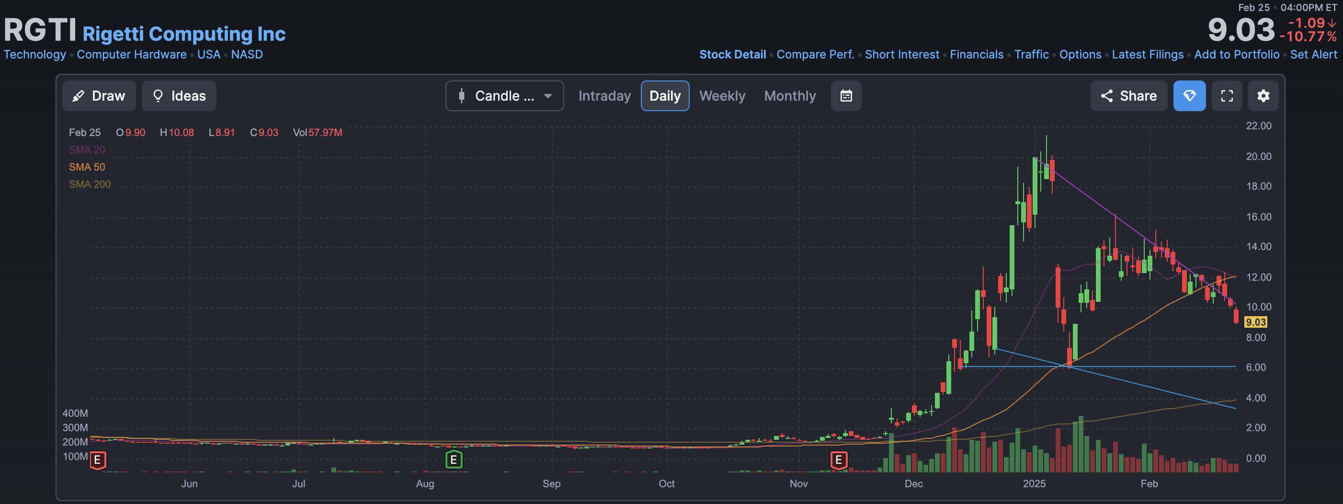
Task: Switch to the Intraday timeframe
Action: point(604,96)
